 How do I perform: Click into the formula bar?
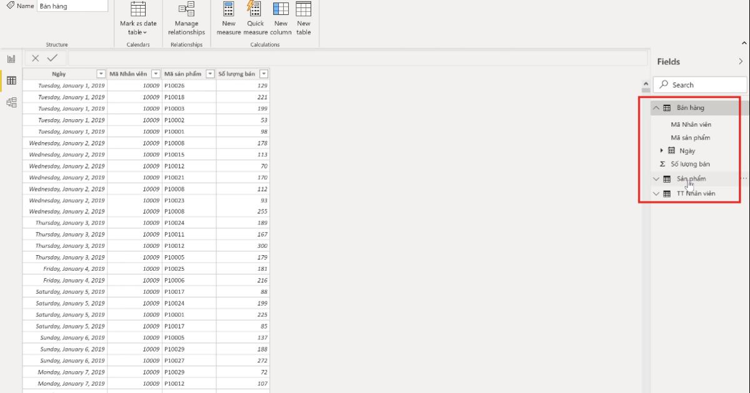click(x=357, y=58)
